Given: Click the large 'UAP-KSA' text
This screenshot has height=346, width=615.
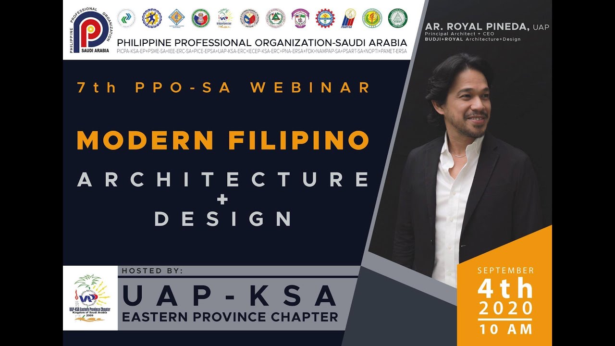Looking at the screenshot, I should tap(230, 296).
